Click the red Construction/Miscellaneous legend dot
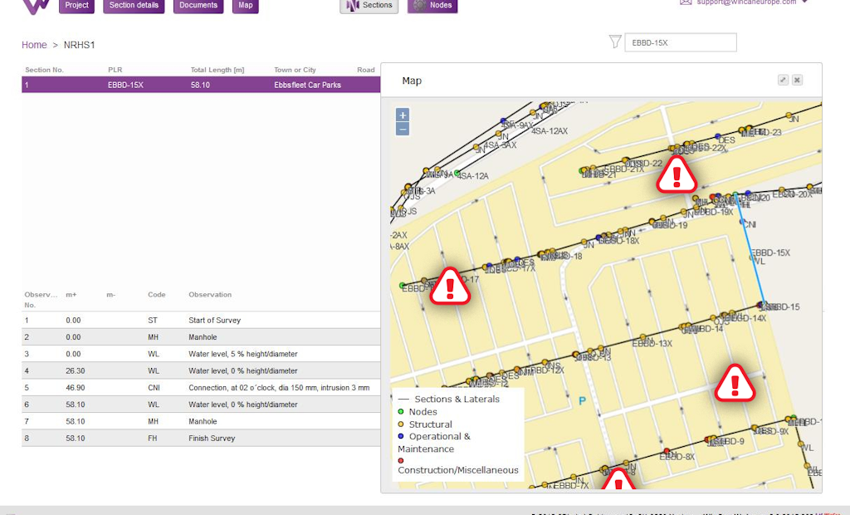This screenshot has width=850, height=515. 401,461
